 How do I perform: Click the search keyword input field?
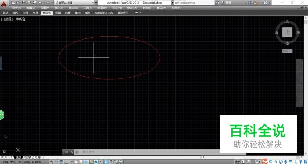click(x=195, y=3)
